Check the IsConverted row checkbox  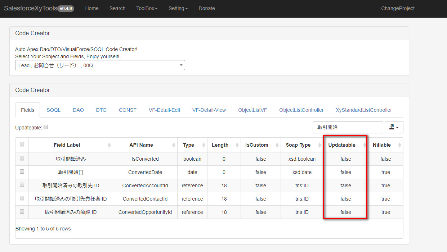[22, 158]
